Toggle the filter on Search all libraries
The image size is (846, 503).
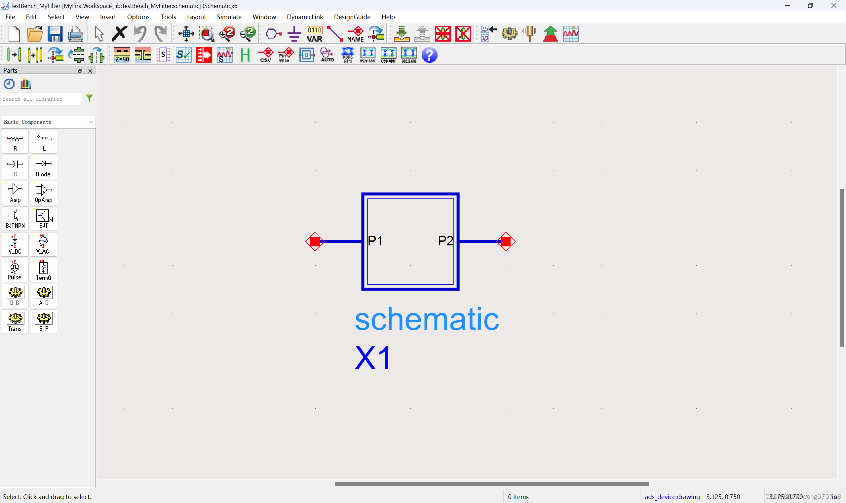tap(89, 99)
